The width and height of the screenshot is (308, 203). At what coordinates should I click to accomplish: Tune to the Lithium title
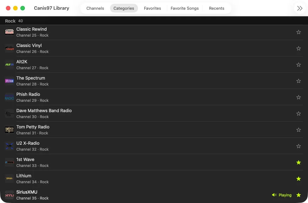coord(24,176)
